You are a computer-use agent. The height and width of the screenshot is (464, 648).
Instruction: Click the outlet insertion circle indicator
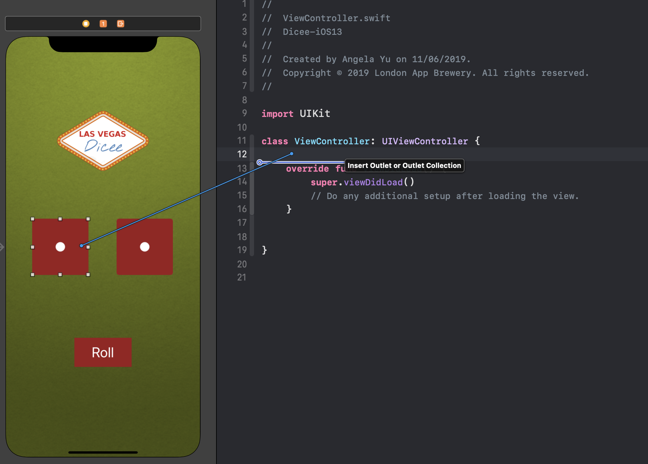[259, 162]
